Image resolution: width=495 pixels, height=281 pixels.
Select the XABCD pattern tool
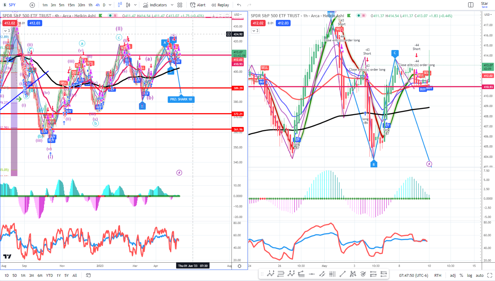click(353, 274)
